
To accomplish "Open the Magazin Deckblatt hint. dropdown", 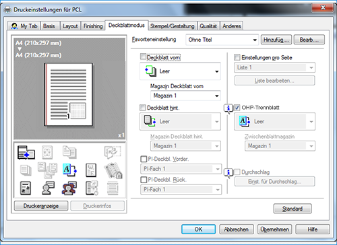I will click(x=185, y=146).
